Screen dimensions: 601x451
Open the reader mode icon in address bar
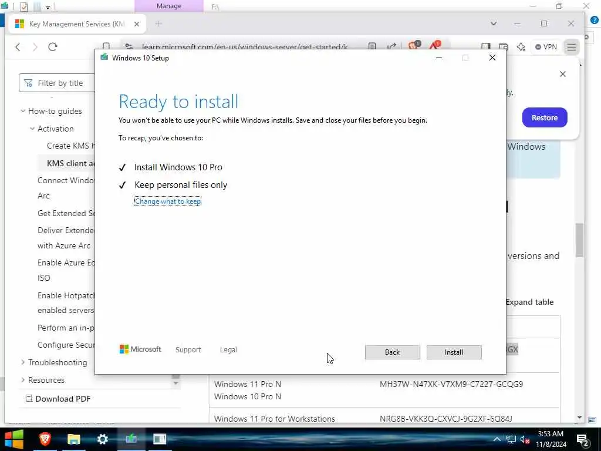pyautogui.click(x=372, y=46)
